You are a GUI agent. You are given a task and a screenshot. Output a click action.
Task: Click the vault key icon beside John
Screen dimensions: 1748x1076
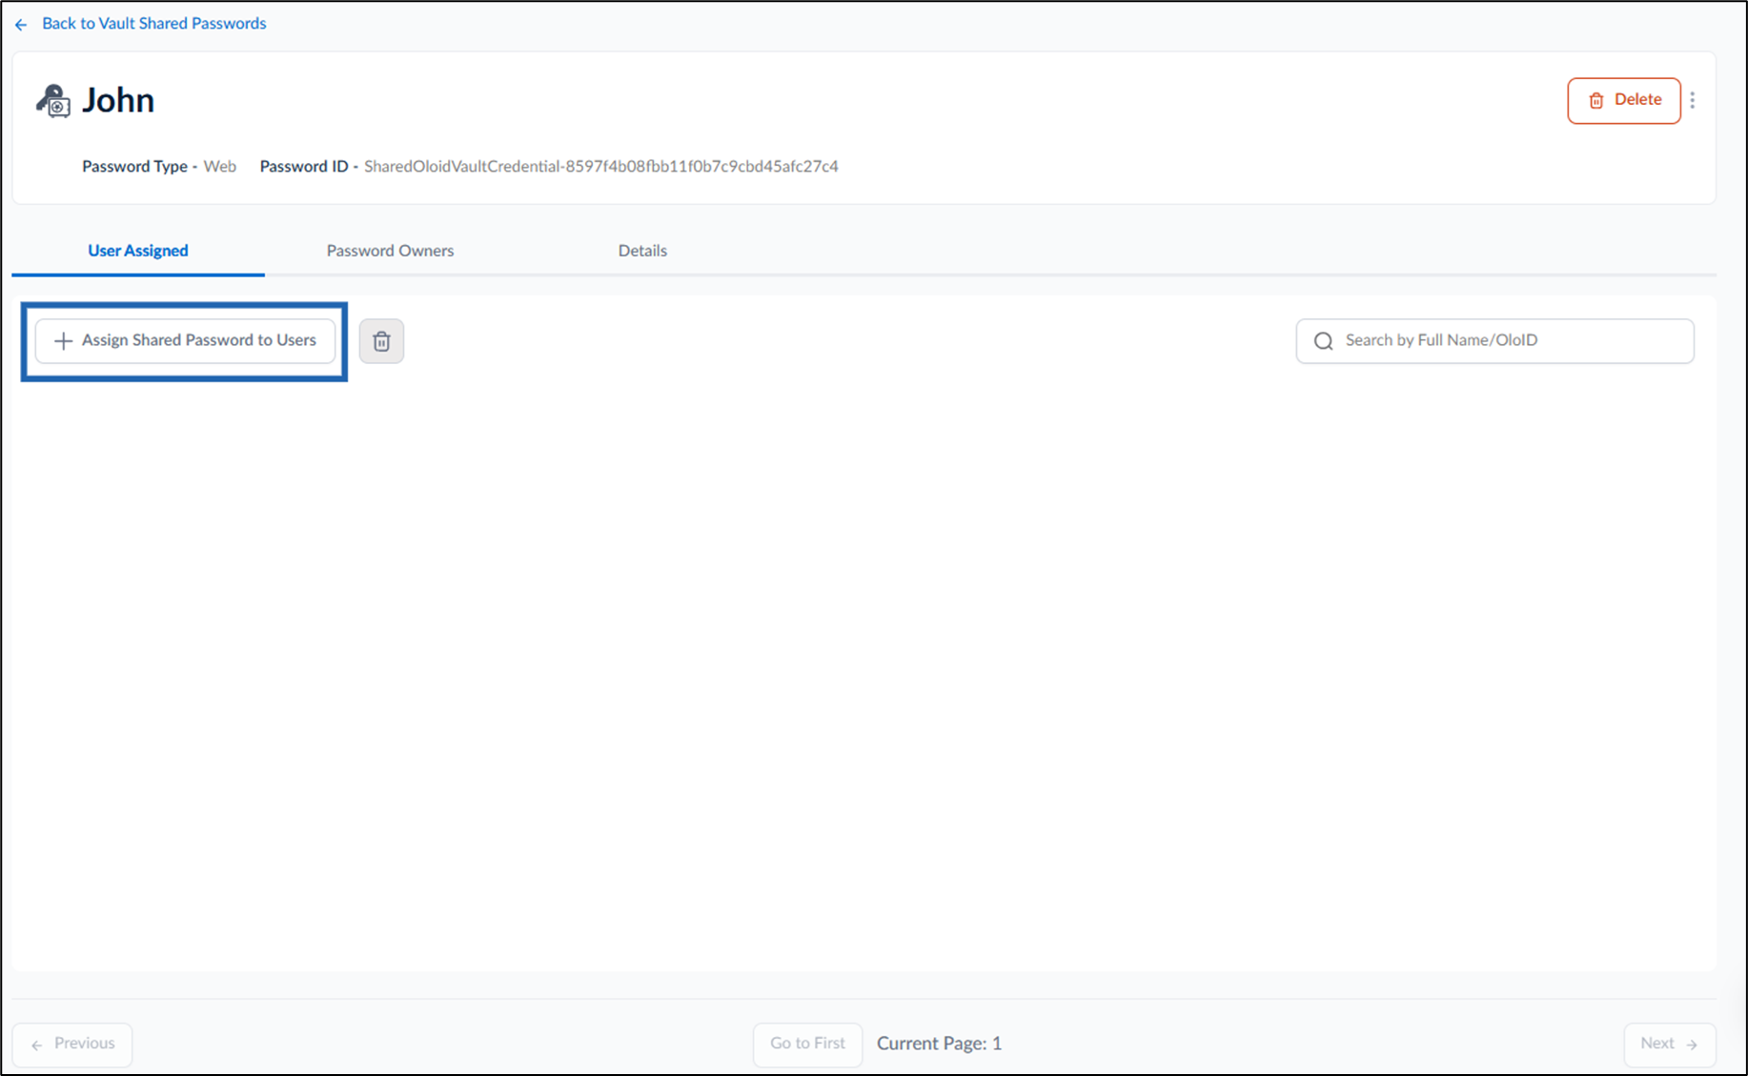pos(53,100)
